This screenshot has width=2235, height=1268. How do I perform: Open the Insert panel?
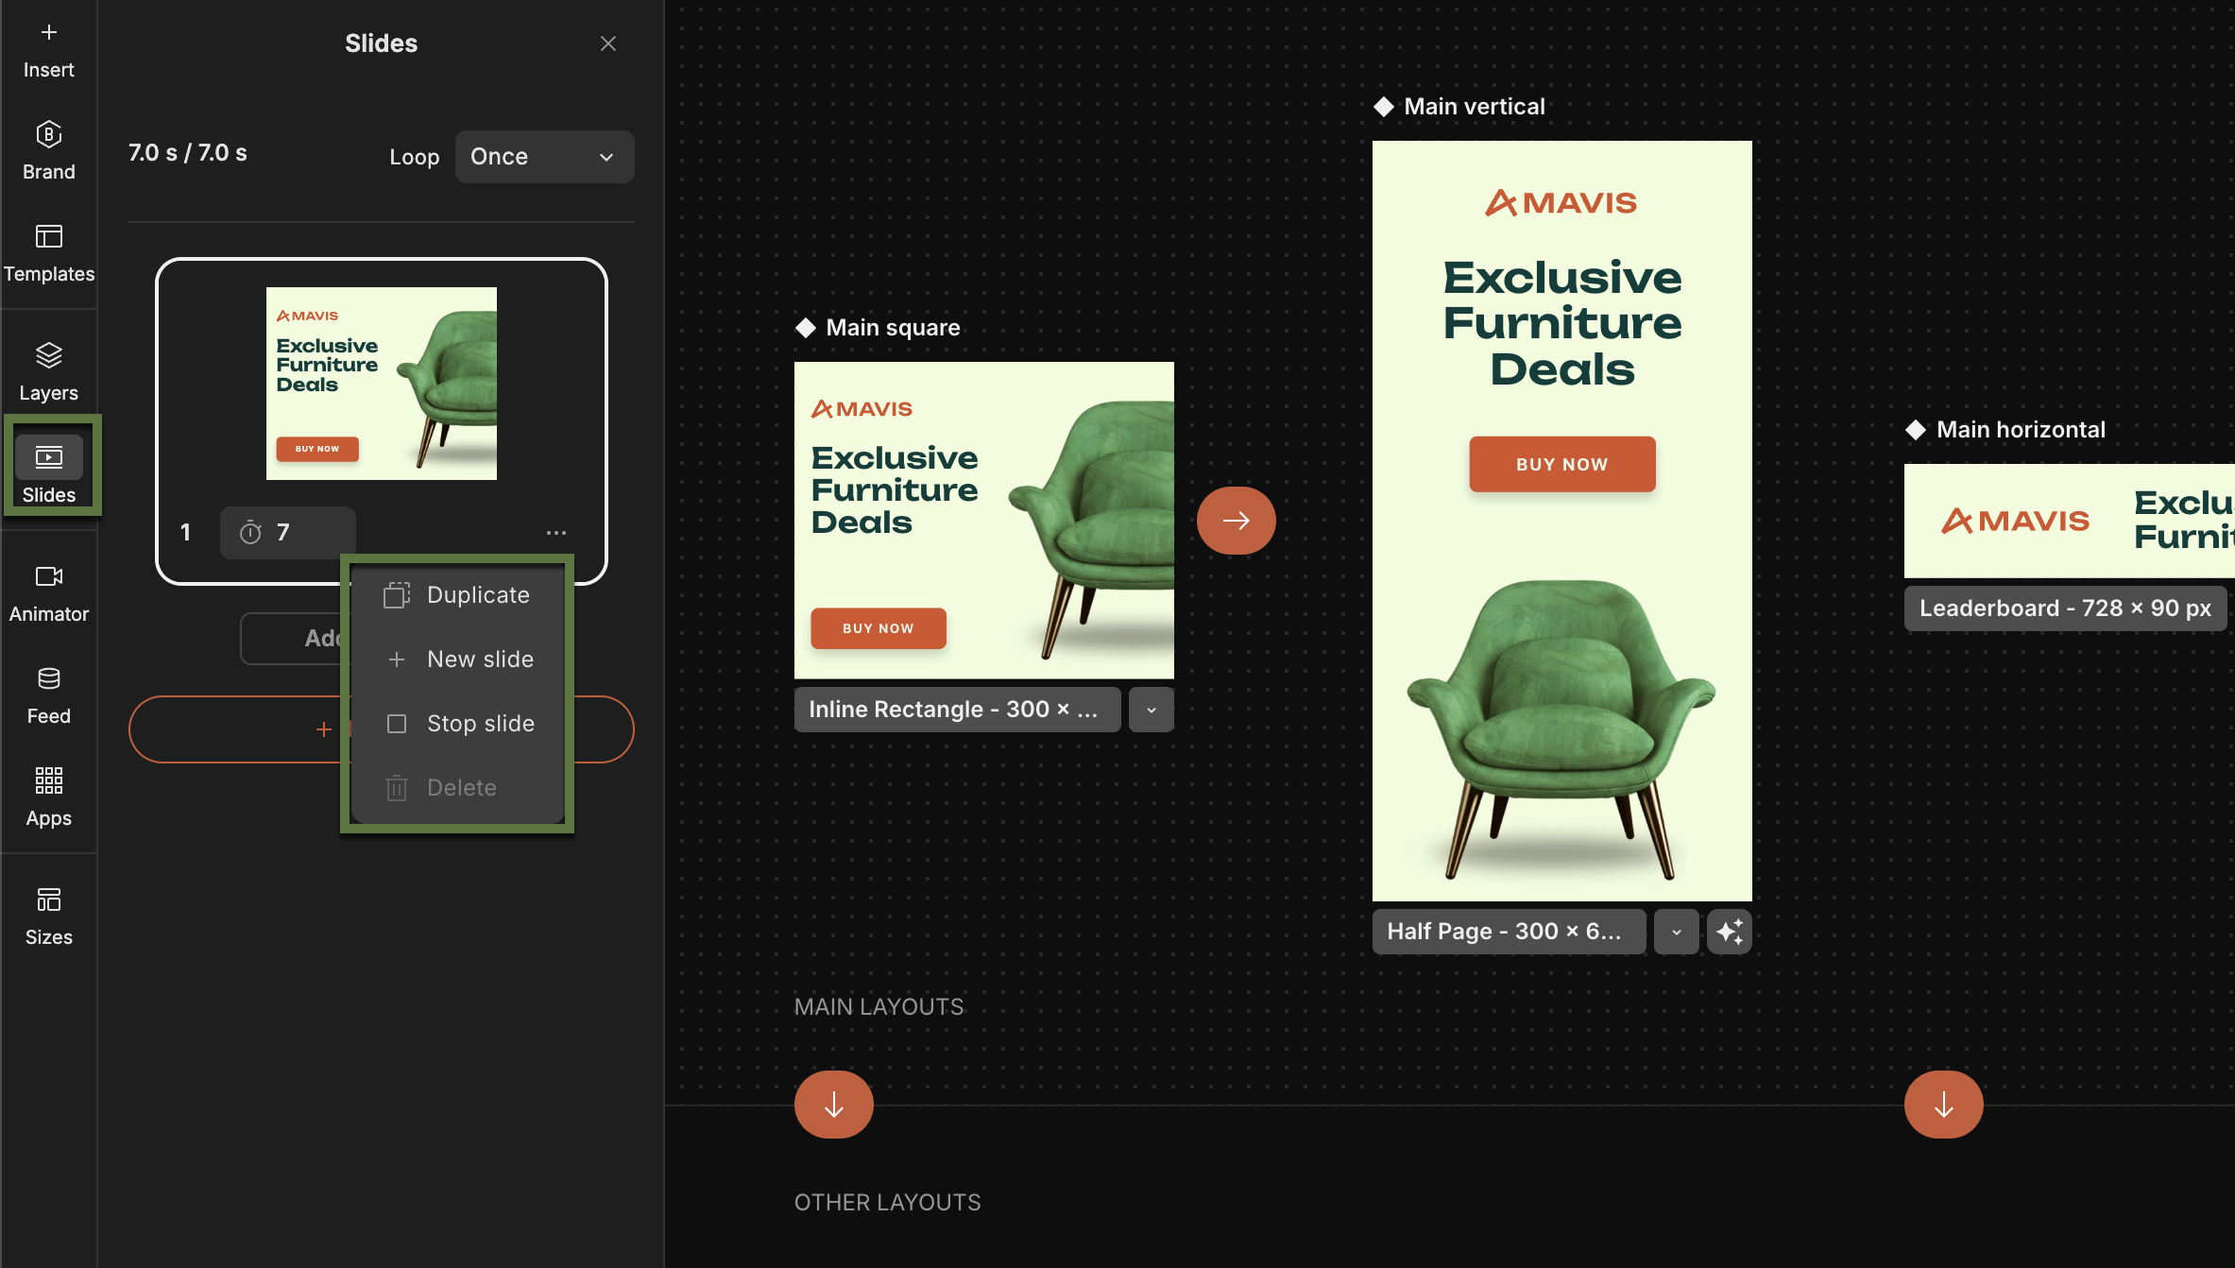pyautogui.click(x=48, y=50)
